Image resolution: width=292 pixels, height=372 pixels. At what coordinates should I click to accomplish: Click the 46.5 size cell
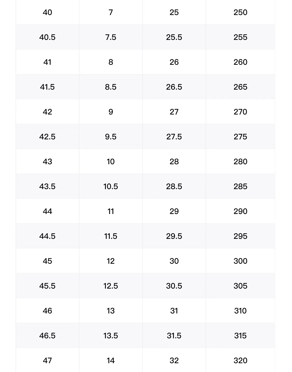pyautogui.click(x=47, y=335)
